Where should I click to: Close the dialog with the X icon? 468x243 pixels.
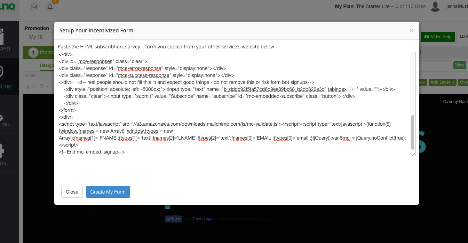tap(411, 31)
